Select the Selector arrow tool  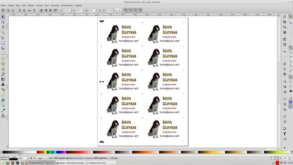[x=3, y=17]
